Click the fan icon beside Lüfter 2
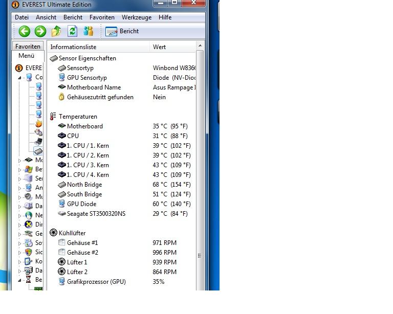The image size is (393, 314). tap(61, 272)
